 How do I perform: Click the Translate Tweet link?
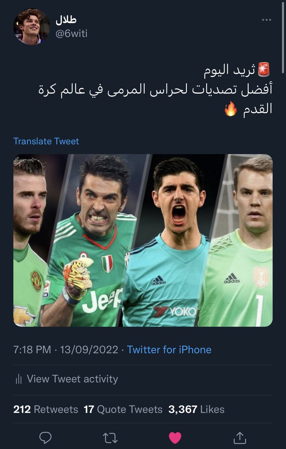(46, 141)
